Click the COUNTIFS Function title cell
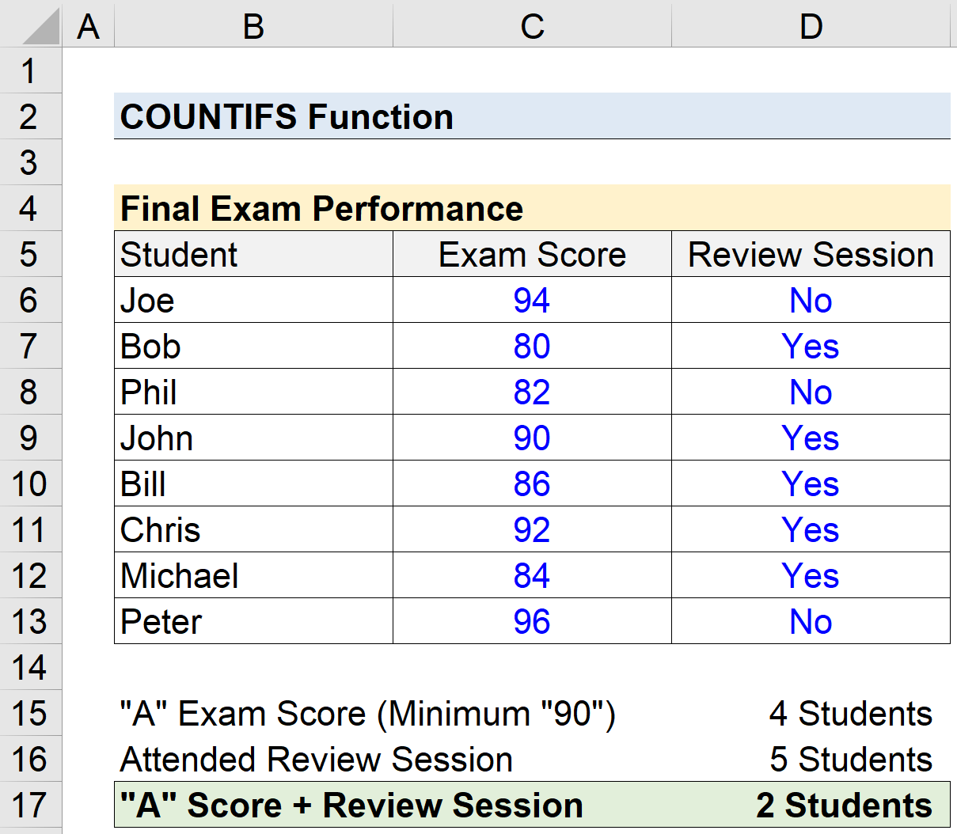 532,116
